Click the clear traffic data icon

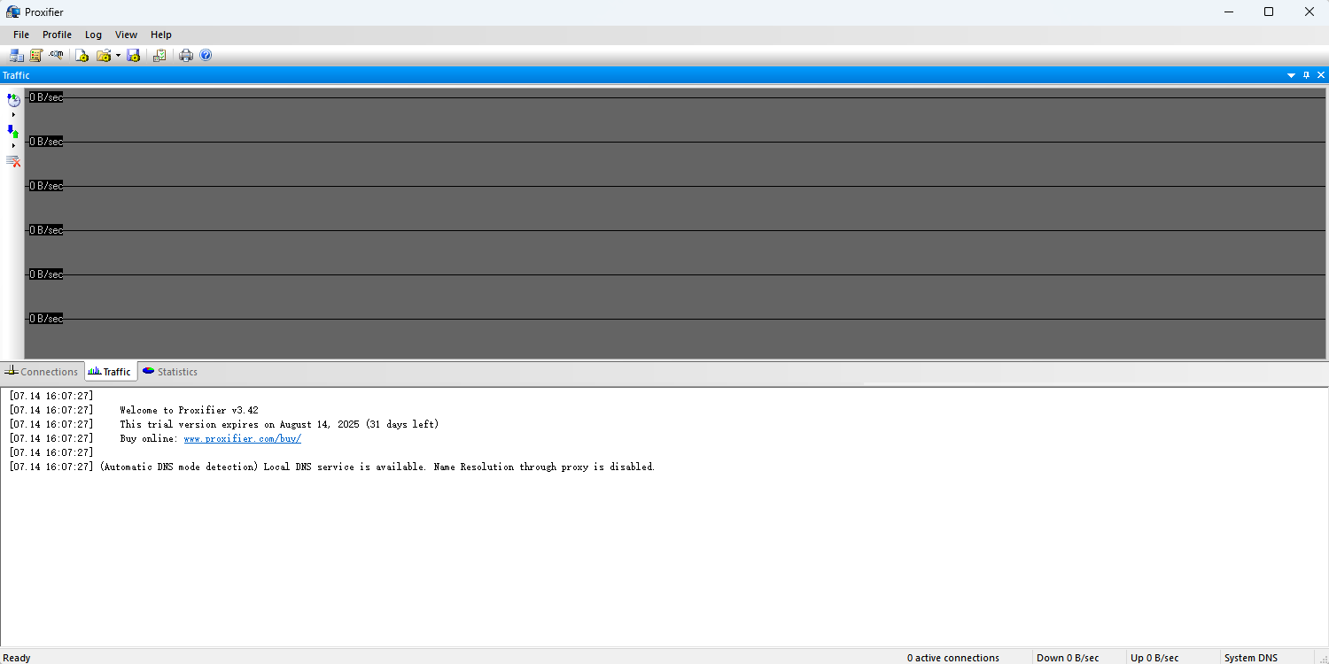pyautogui.click(x=13, y=161)
